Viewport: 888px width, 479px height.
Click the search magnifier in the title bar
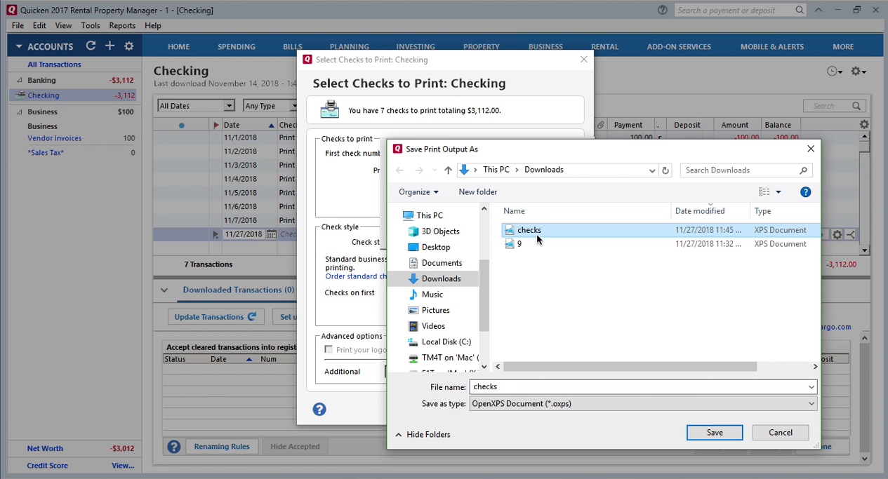coord(800,10)
